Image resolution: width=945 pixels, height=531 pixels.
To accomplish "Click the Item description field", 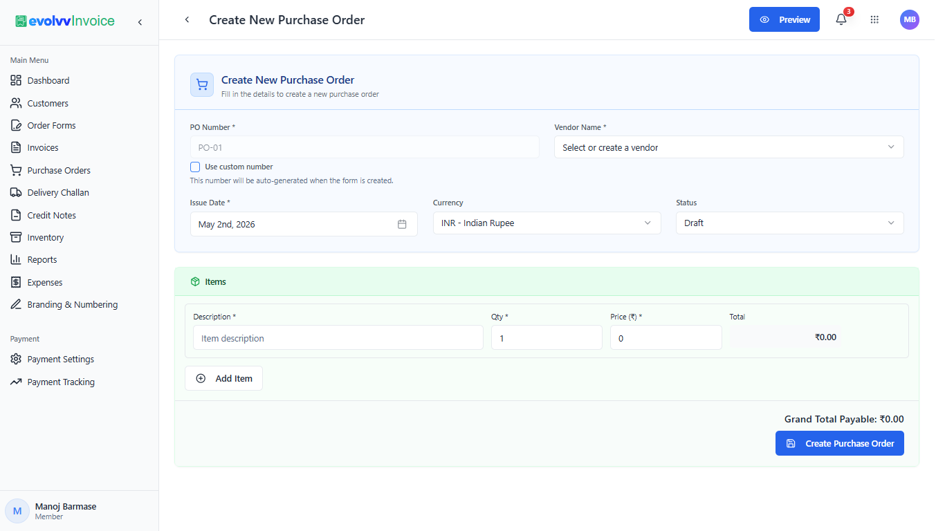I will [338, 338].
